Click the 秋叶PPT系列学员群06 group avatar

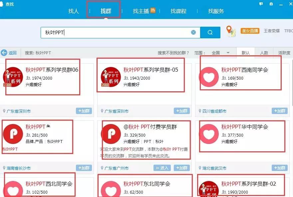coord(13,76)
